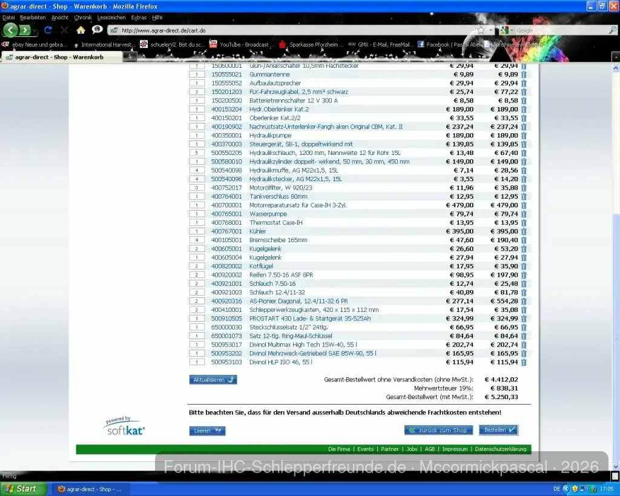Delete Hydraulikpumpe row with trash icon
Screen dimensions: 620x496
524,135
